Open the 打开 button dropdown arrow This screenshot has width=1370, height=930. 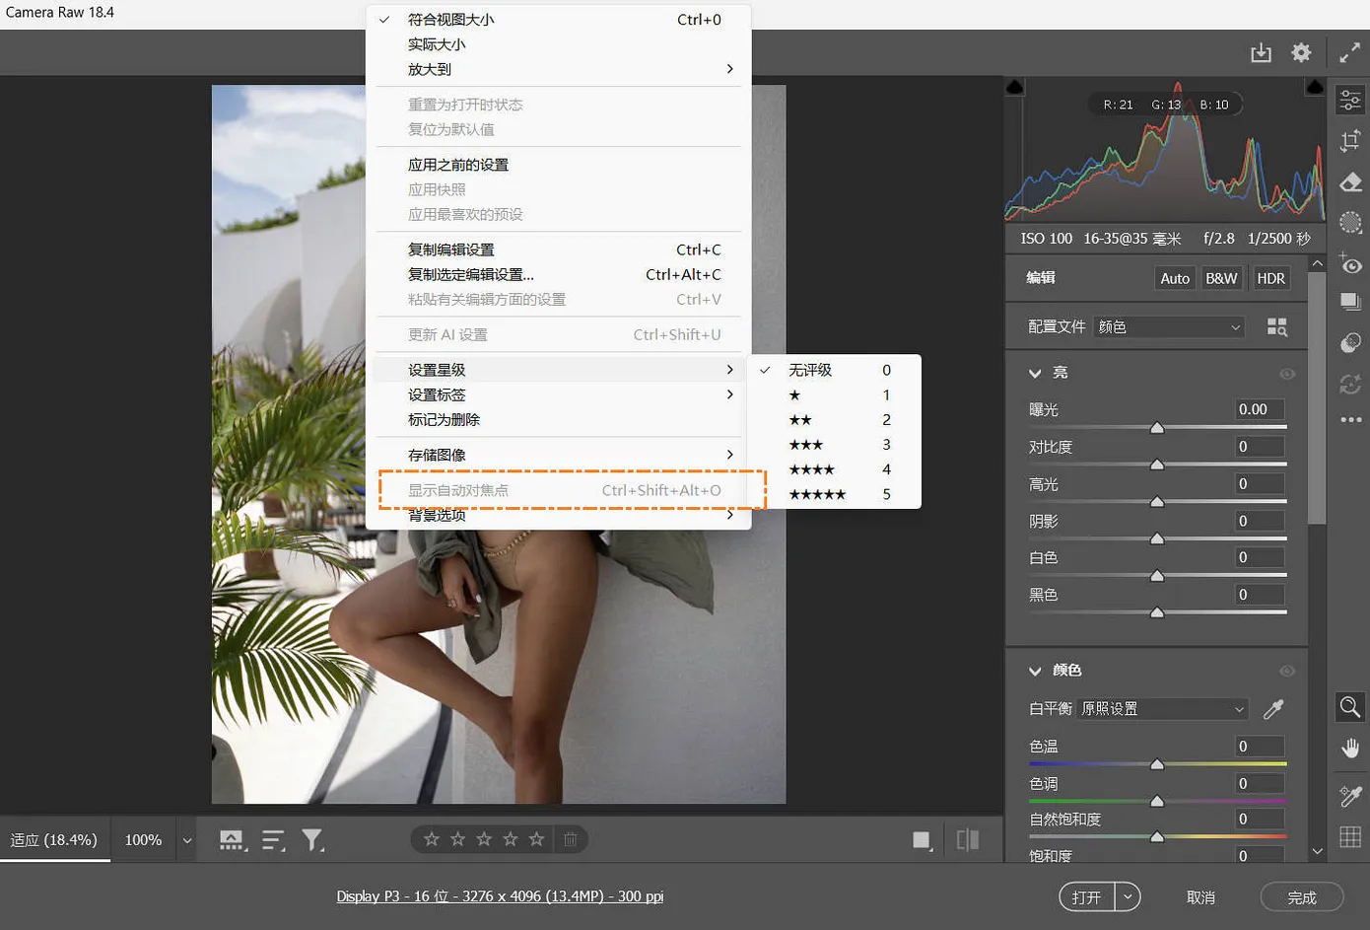click(1127, 896)
